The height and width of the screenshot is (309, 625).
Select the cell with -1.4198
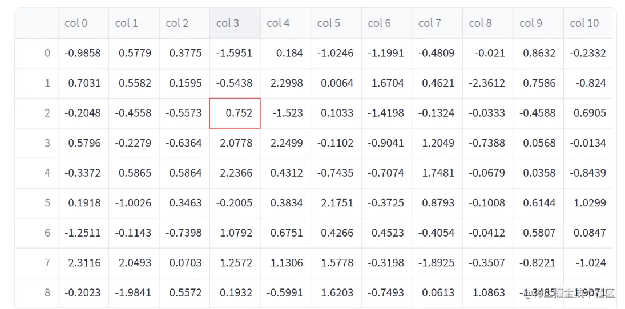click(x=386, y=113)
